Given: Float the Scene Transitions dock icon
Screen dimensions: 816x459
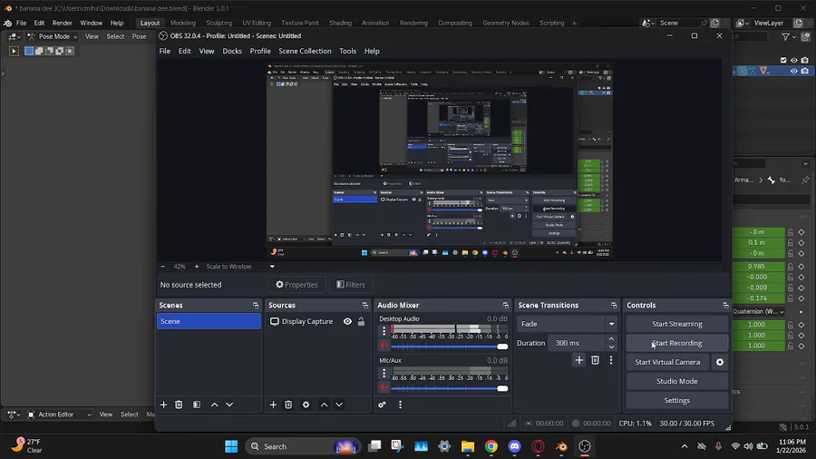Looking at the screenshot, I should (x=614, y=306).
